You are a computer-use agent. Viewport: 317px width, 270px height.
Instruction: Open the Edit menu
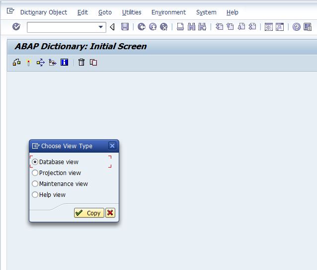82,12
